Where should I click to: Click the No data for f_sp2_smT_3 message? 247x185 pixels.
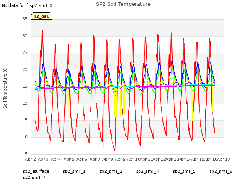(27, 5)
